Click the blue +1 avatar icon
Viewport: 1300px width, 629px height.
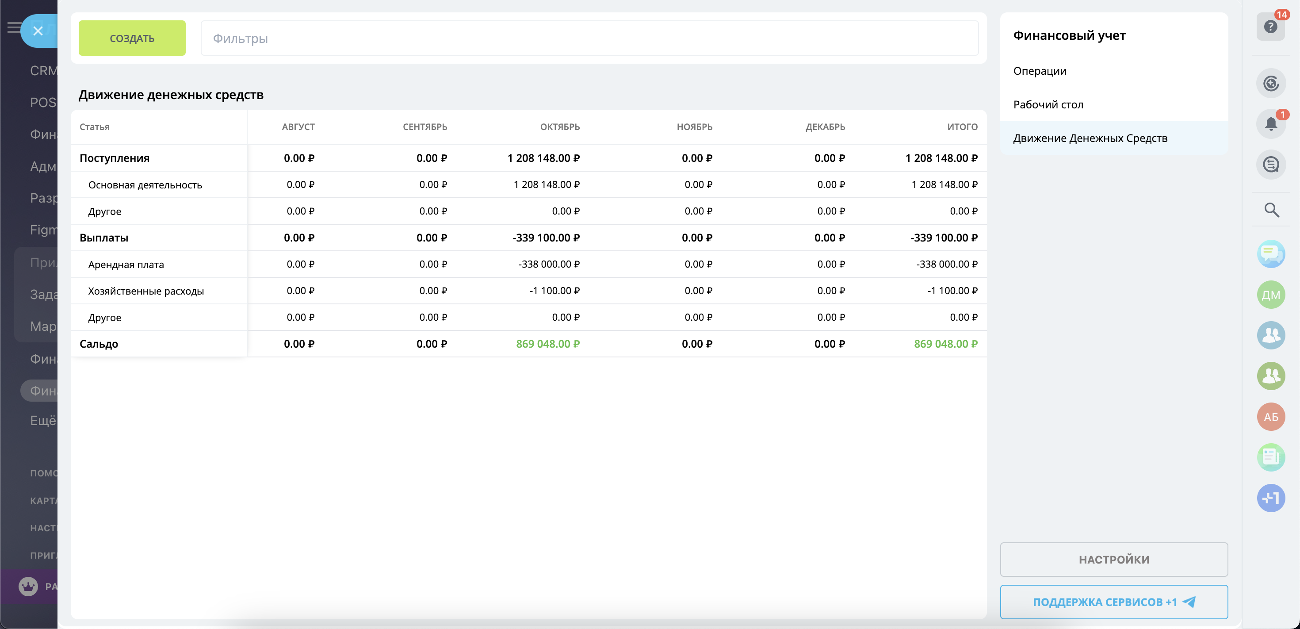1270,498
